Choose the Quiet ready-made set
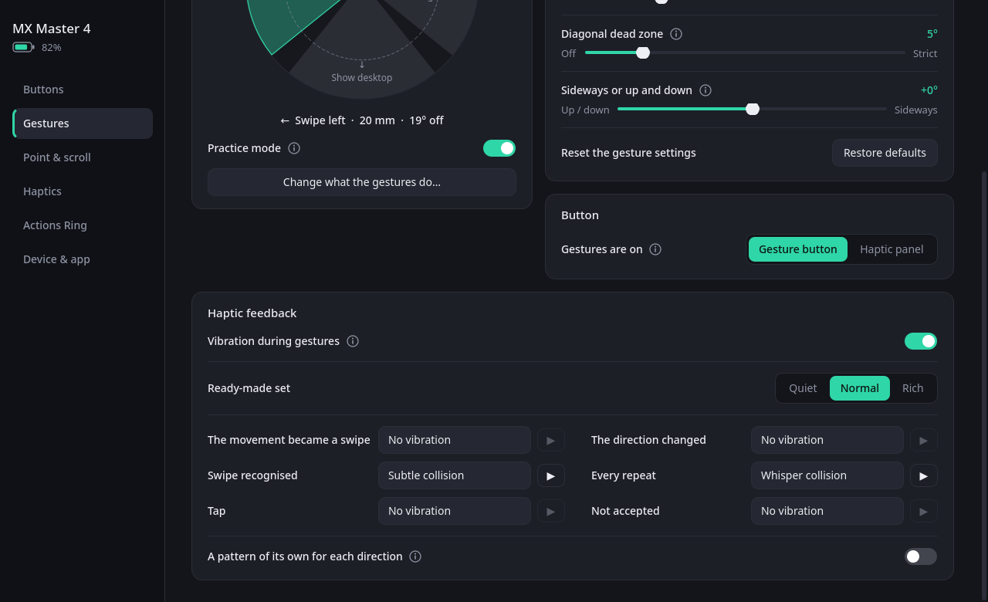Viewport: 988px width, 602px height. 803,388
